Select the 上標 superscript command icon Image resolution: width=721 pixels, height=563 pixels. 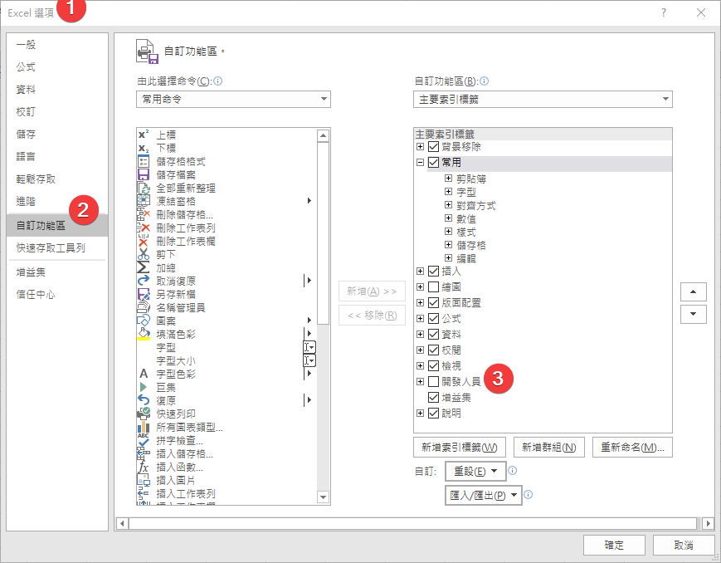tap(144, 135)
